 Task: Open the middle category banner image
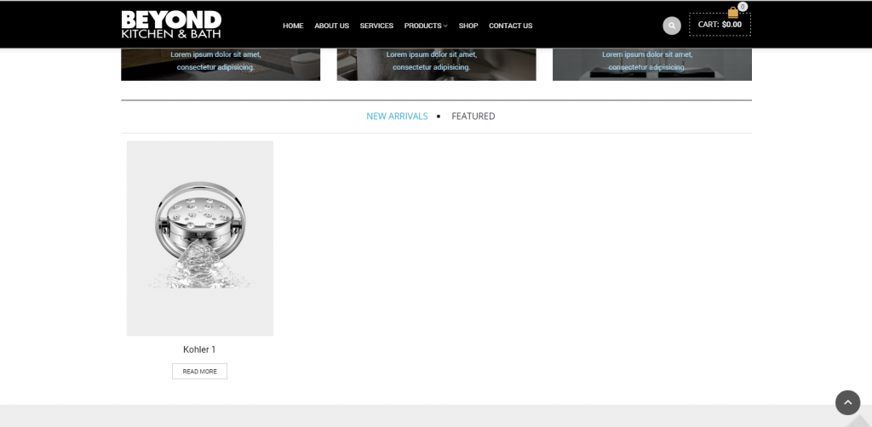pos(436,65)
